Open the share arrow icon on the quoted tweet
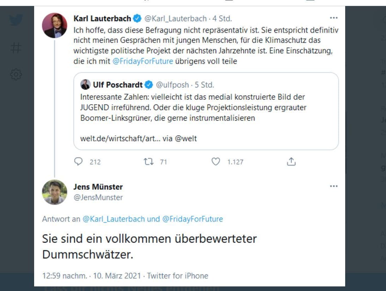 click(291, 162)
